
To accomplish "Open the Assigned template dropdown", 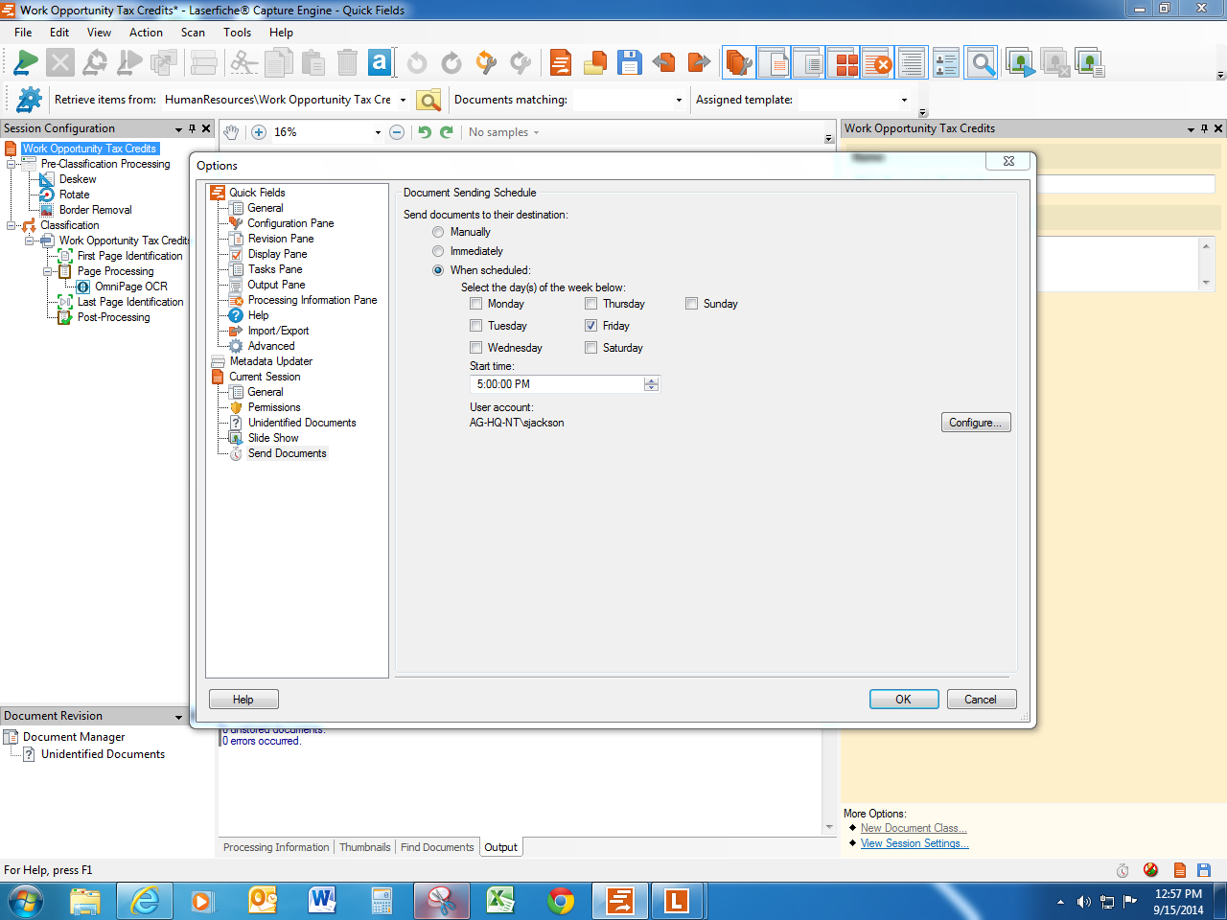I will (x=903, y=100).
